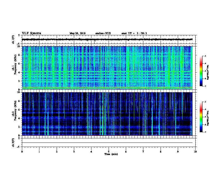Click the "-6" label on ch.2 color scale

pos(205,124)
